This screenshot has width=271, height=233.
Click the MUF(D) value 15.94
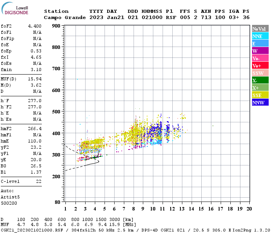tap(35, 79)
